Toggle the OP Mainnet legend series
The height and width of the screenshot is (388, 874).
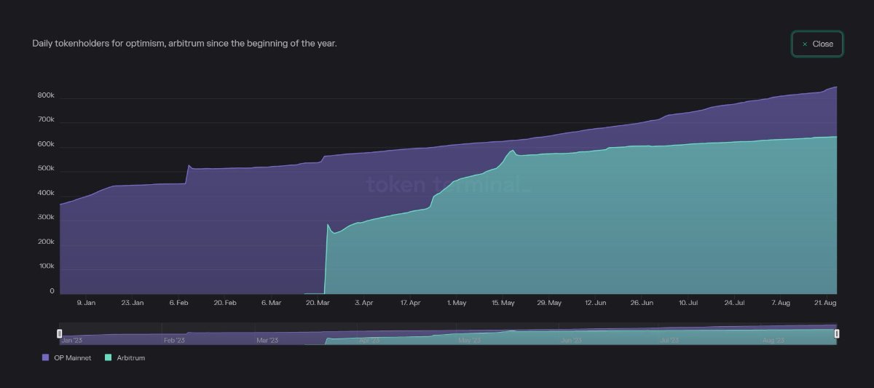pyautogui.click(x=72, y=357)
